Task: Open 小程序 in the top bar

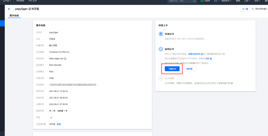Action: 205,1
